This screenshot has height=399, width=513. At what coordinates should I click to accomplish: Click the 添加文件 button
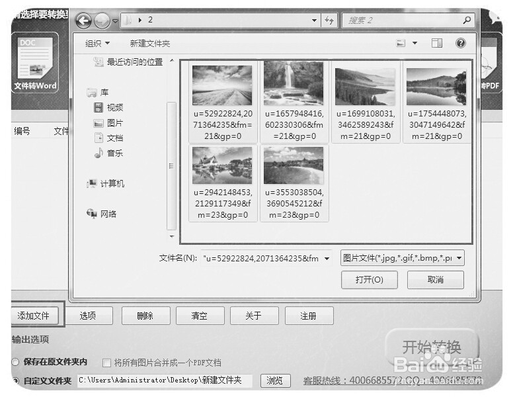click(34, 316)
